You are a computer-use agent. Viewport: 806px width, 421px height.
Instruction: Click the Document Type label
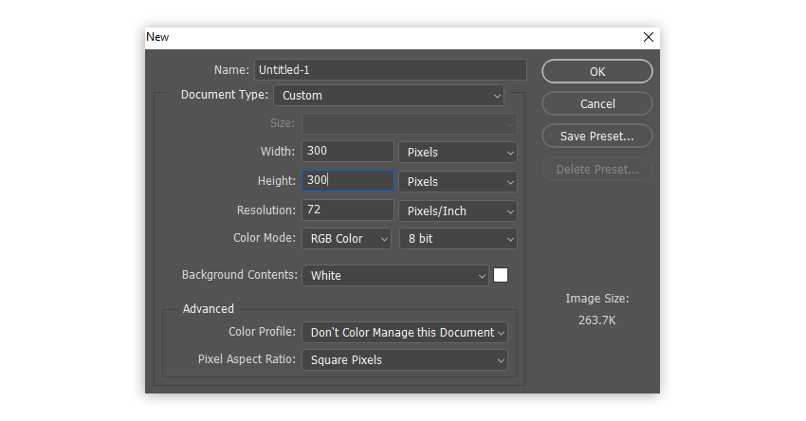point(224,95)
